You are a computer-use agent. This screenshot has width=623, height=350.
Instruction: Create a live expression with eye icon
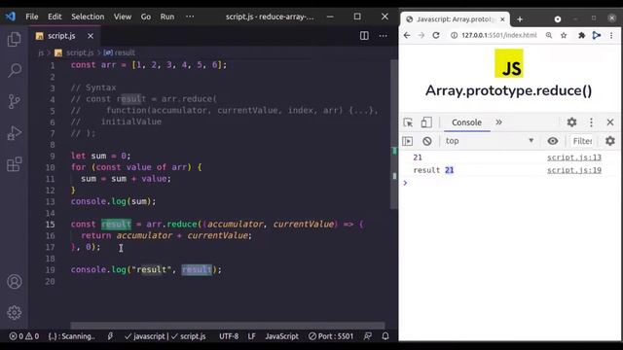pos(553,141)
